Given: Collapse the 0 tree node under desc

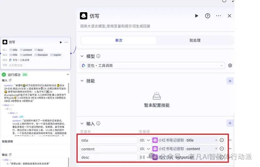Looking at the screenshot, I should point(6,109).
